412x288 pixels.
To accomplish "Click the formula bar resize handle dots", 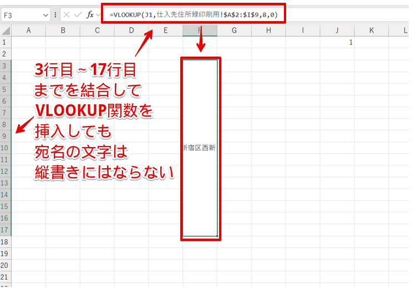I will (55, 15).
